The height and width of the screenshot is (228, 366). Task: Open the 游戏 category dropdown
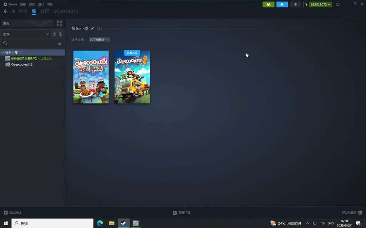(x=26, y=34)
